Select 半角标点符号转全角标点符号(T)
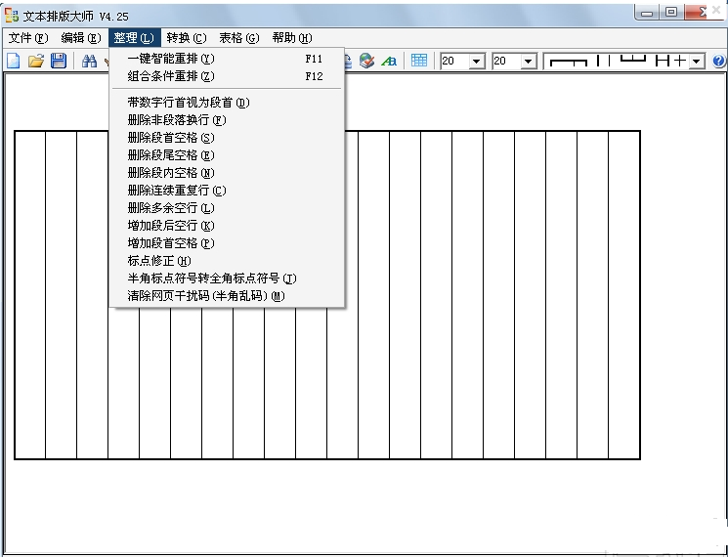The image size is (728, 557). coord(227,278)
